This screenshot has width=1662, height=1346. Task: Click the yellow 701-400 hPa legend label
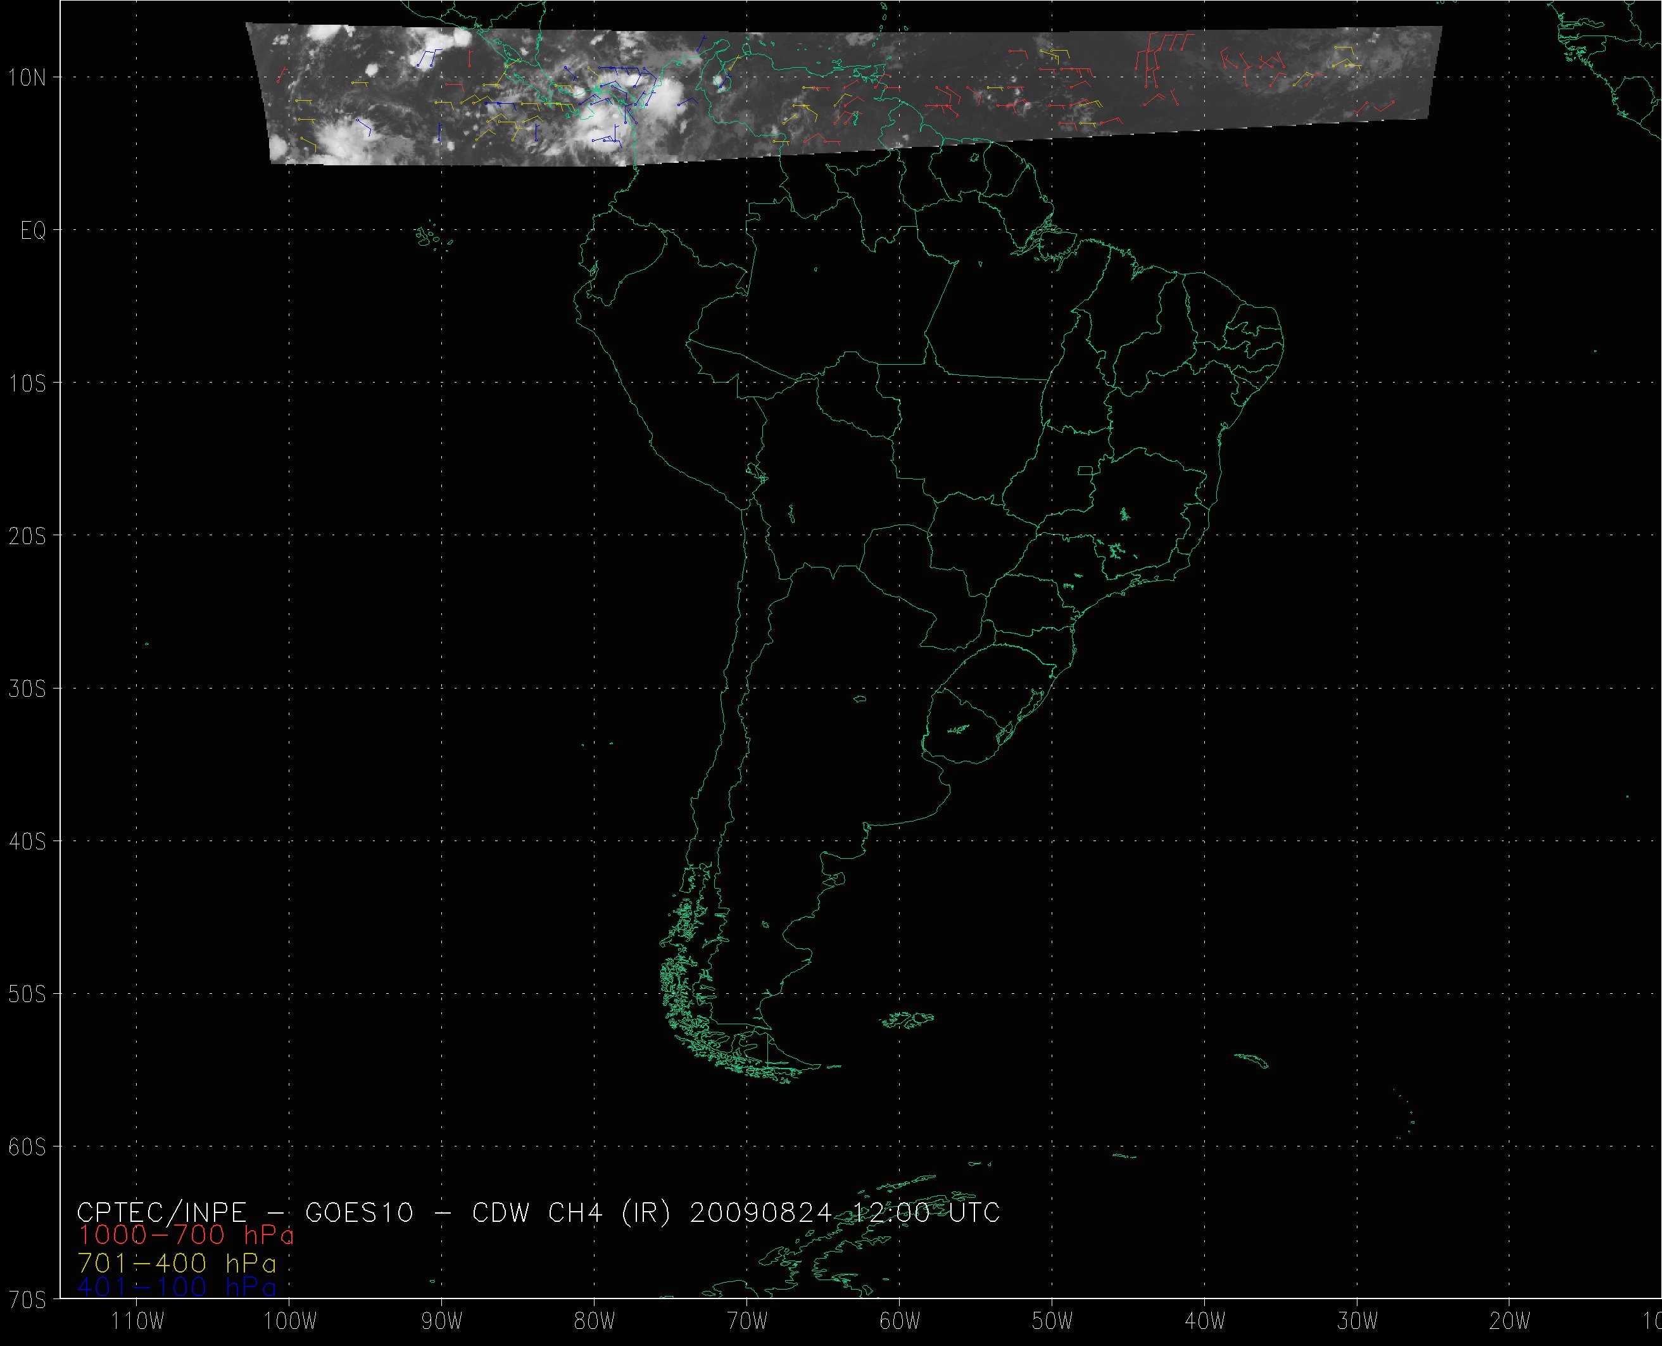click(x=177, y=1263)
